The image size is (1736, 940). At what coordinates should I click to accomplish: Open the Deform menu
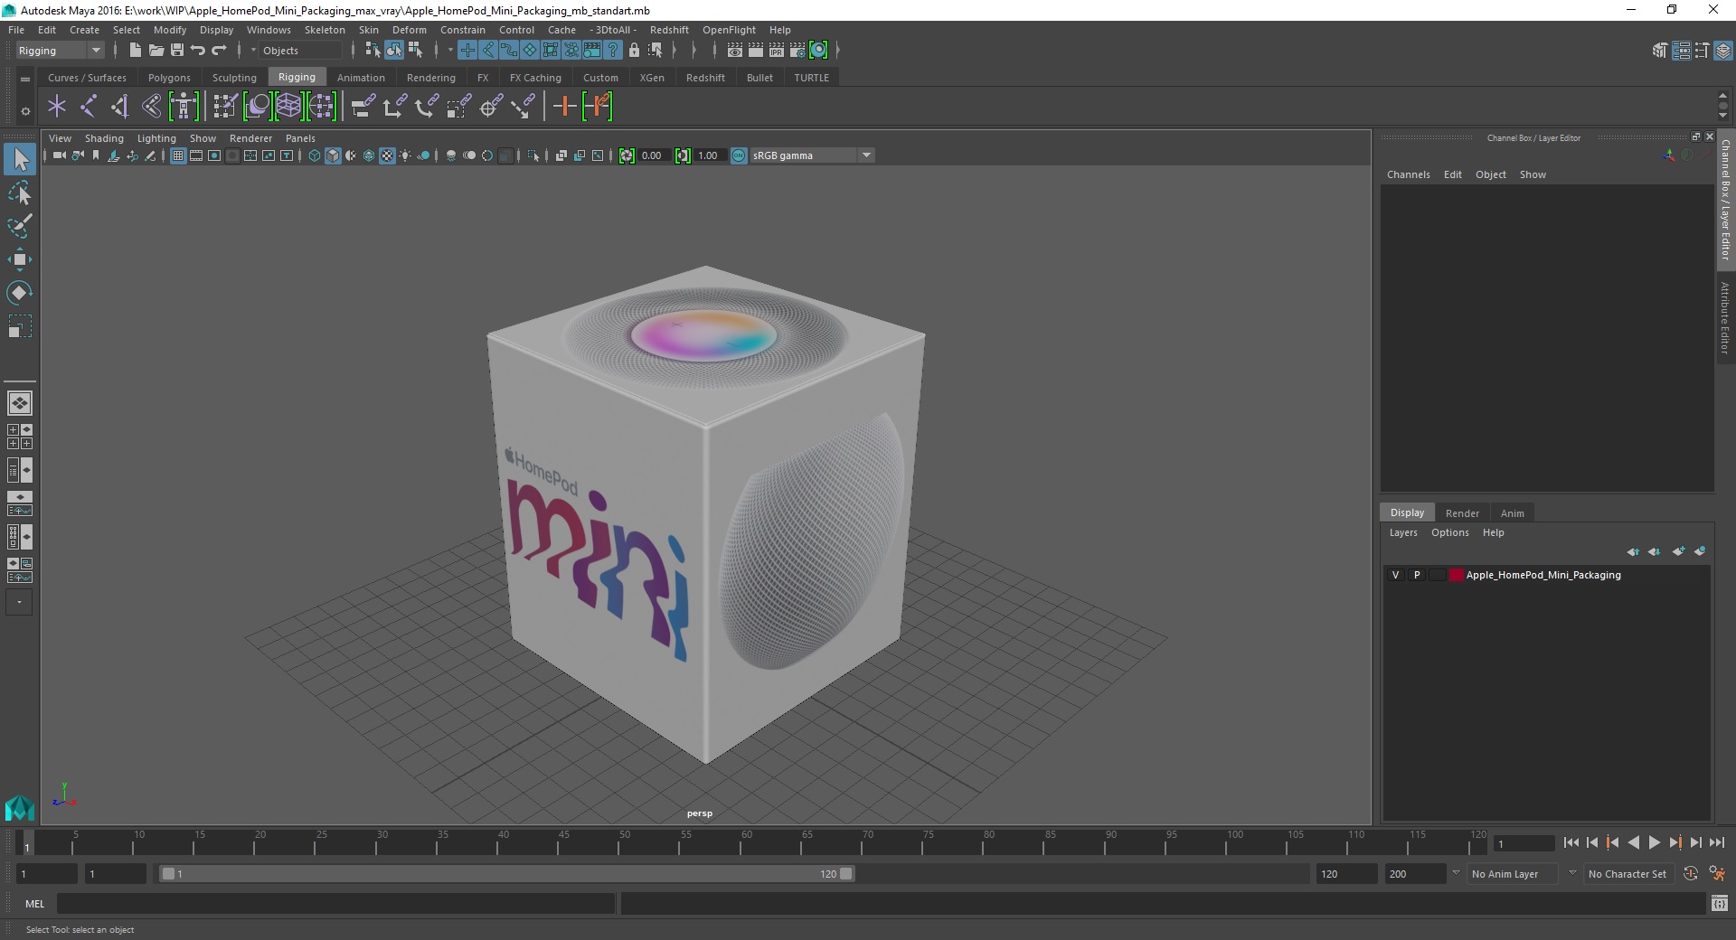point(409,30)
